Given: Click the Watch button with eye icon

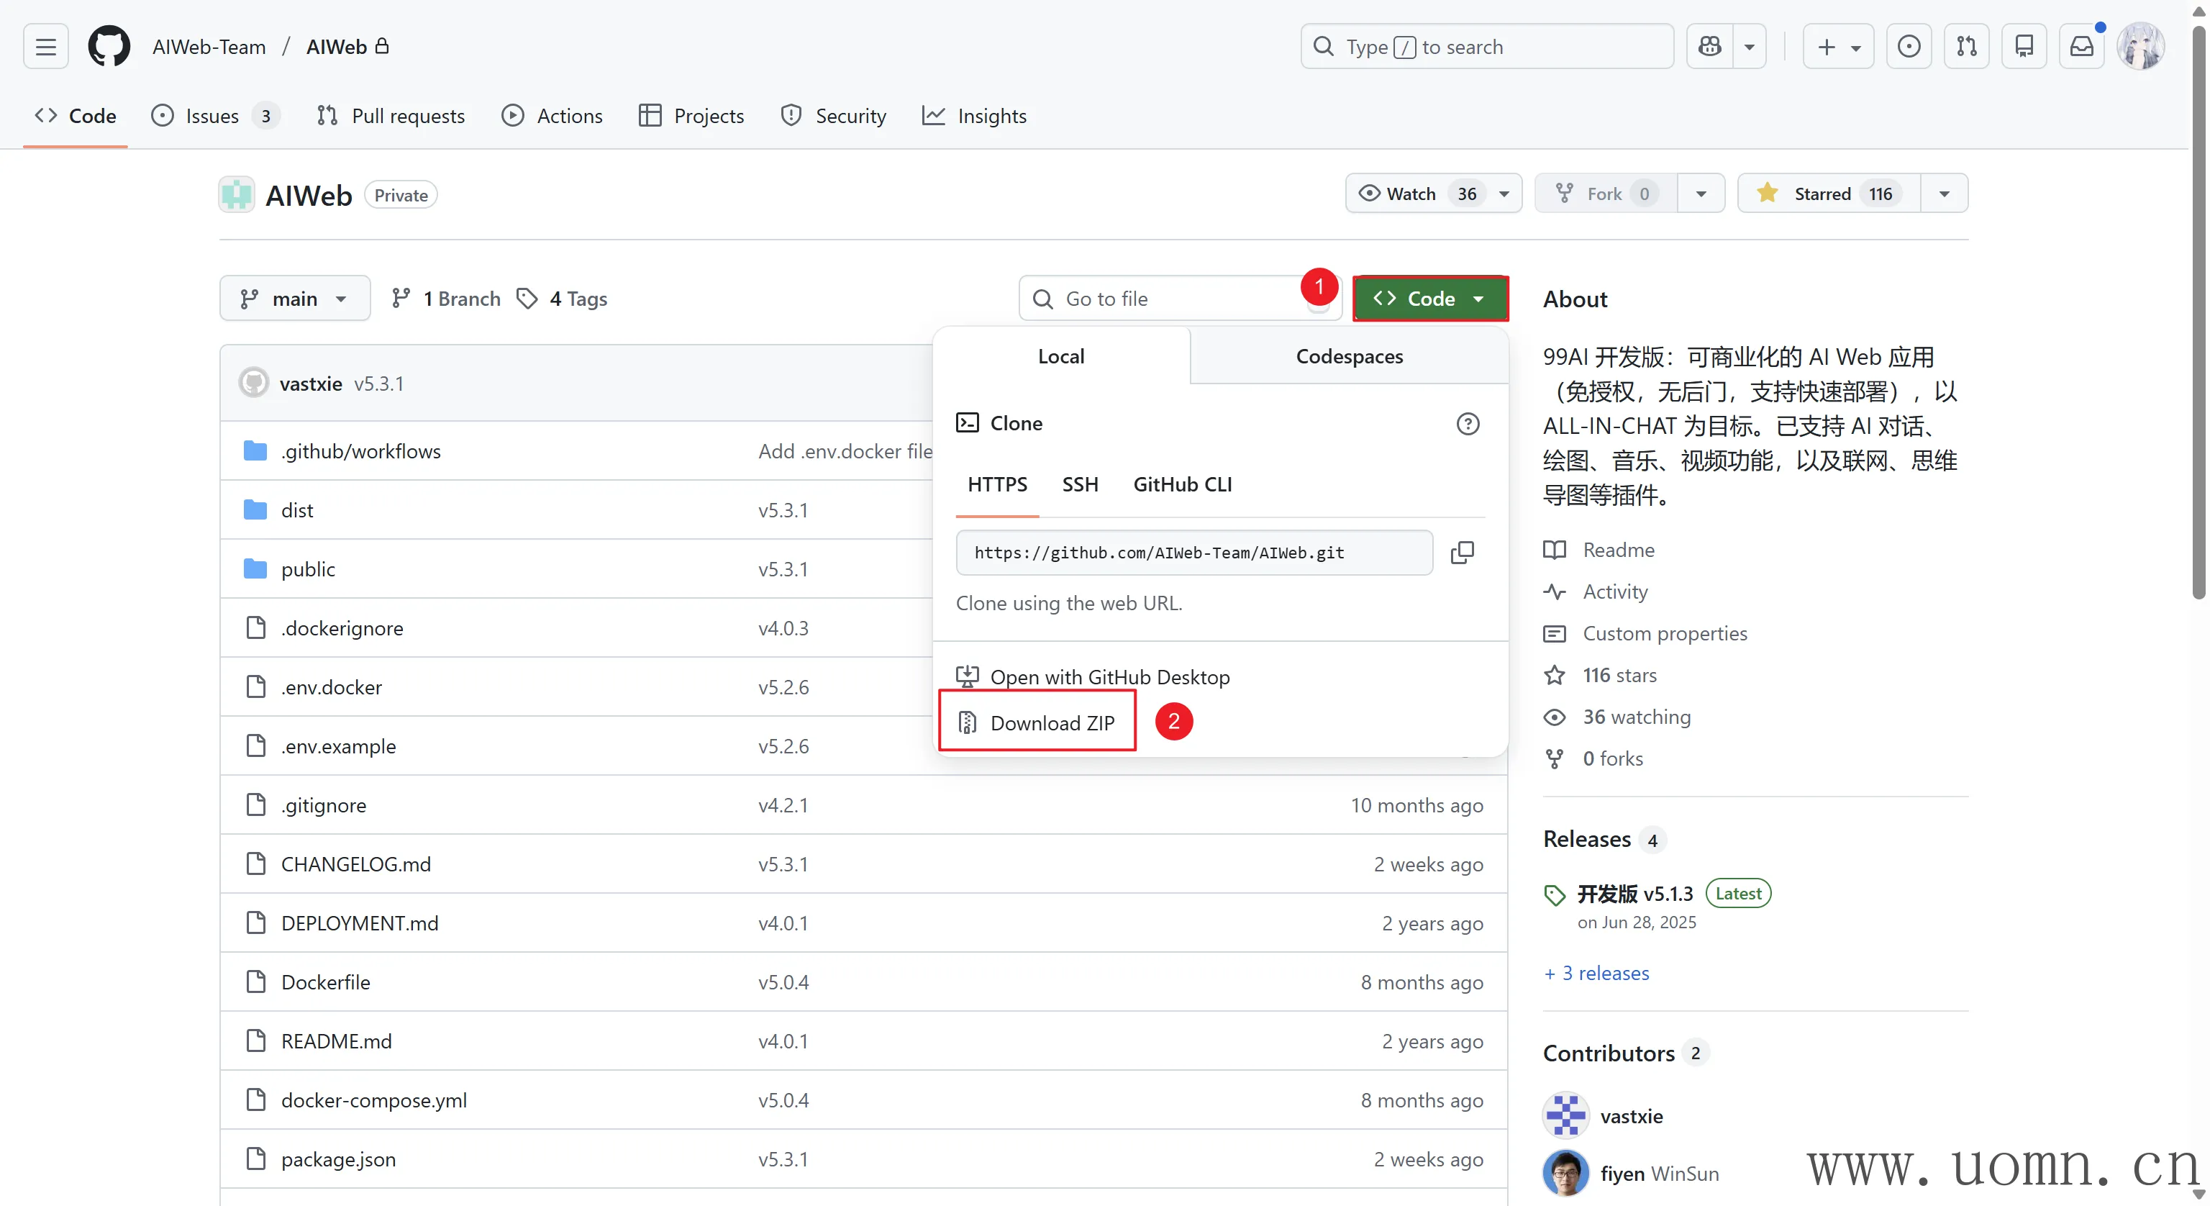Looking at the screenshot, I should (1412, 194).
